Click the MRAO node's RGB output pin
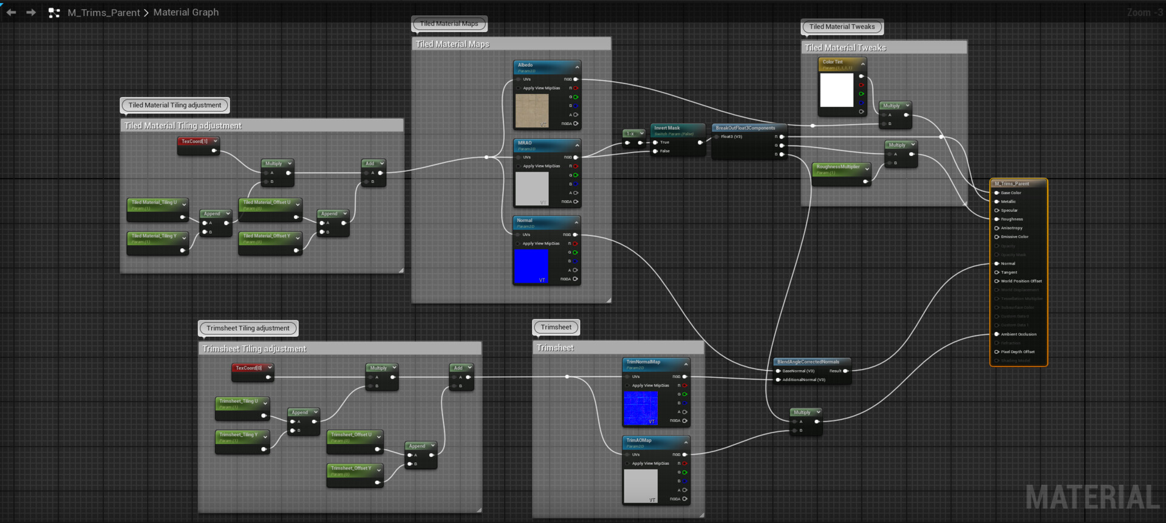 (576, 157)
